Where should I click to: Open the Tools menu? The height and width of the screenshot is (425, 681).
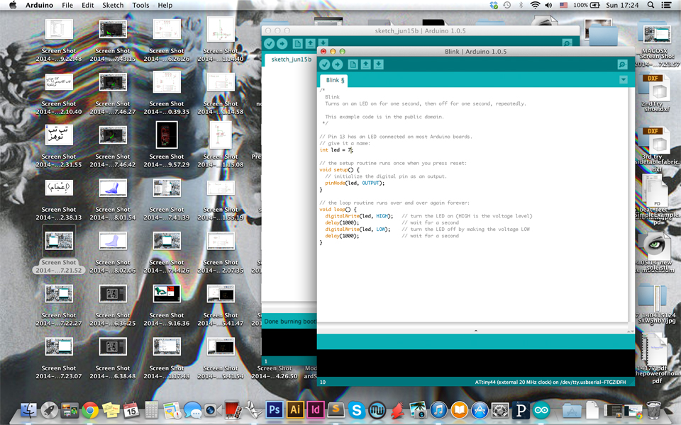coord(140,5)
